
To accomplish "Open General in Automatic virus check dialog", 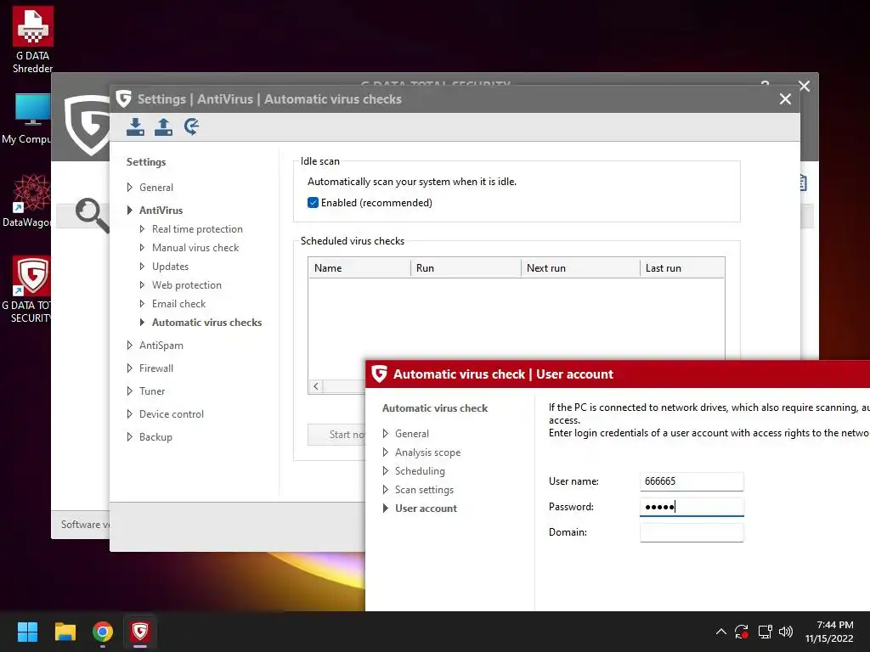I will 412,434.
